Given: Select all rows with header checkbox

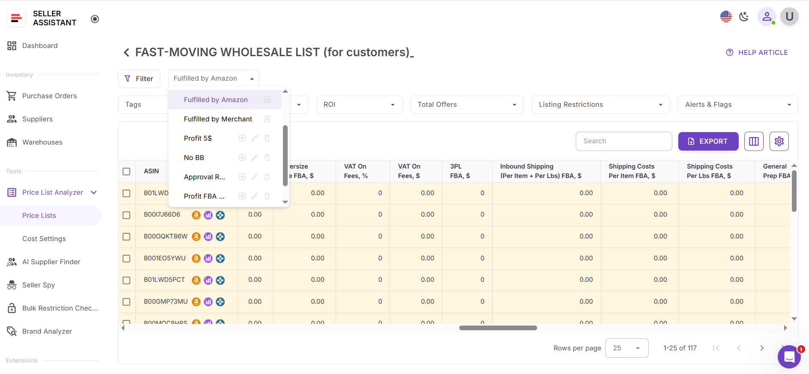Looking at the screenshot, I should click(126, 171).
